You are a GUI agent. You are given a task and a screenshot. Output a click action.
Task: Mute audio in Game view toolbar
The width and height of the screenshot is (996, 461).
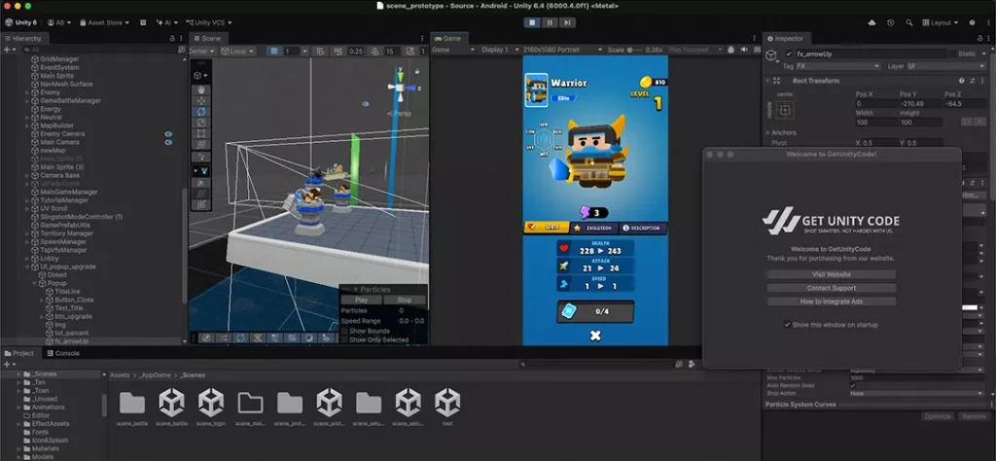coord(742,50)
